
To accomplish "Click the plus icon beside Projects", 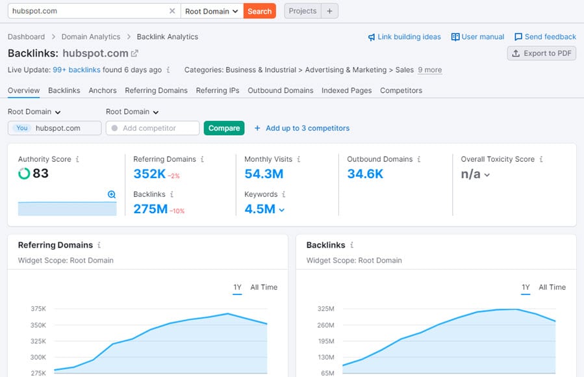I will point(329,11).
